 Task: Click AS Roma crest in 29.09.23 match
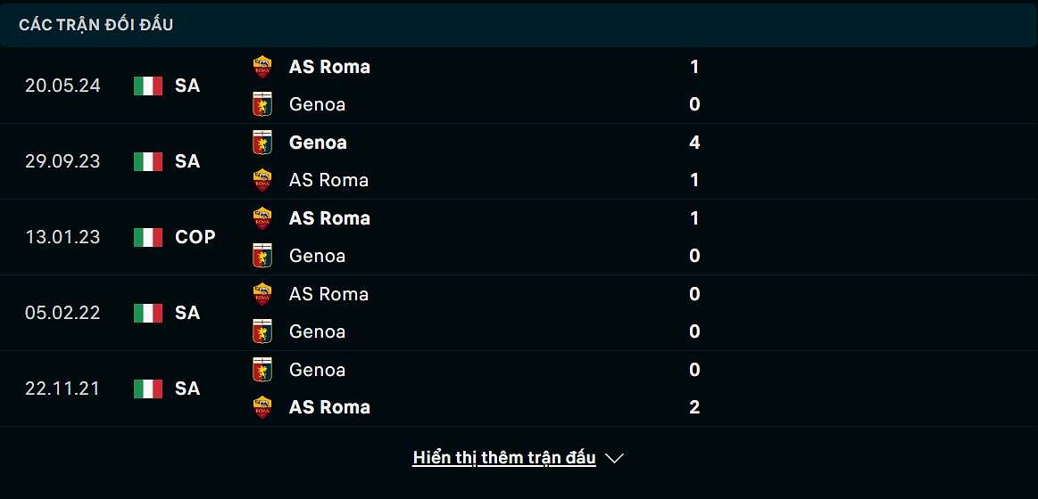[x=262, y=180]
